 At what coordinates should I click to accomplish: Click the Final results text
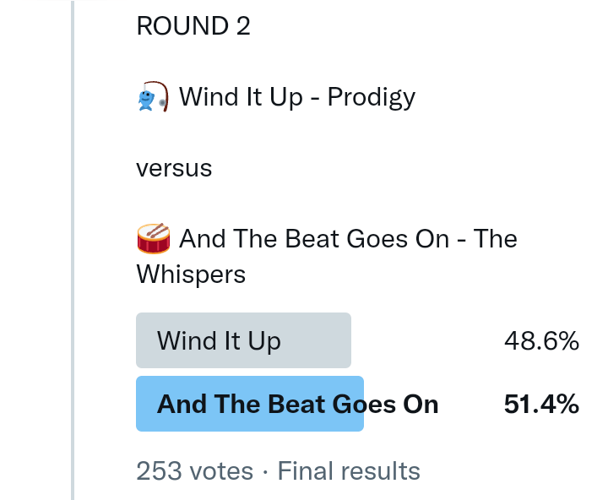tap(349, 470)
